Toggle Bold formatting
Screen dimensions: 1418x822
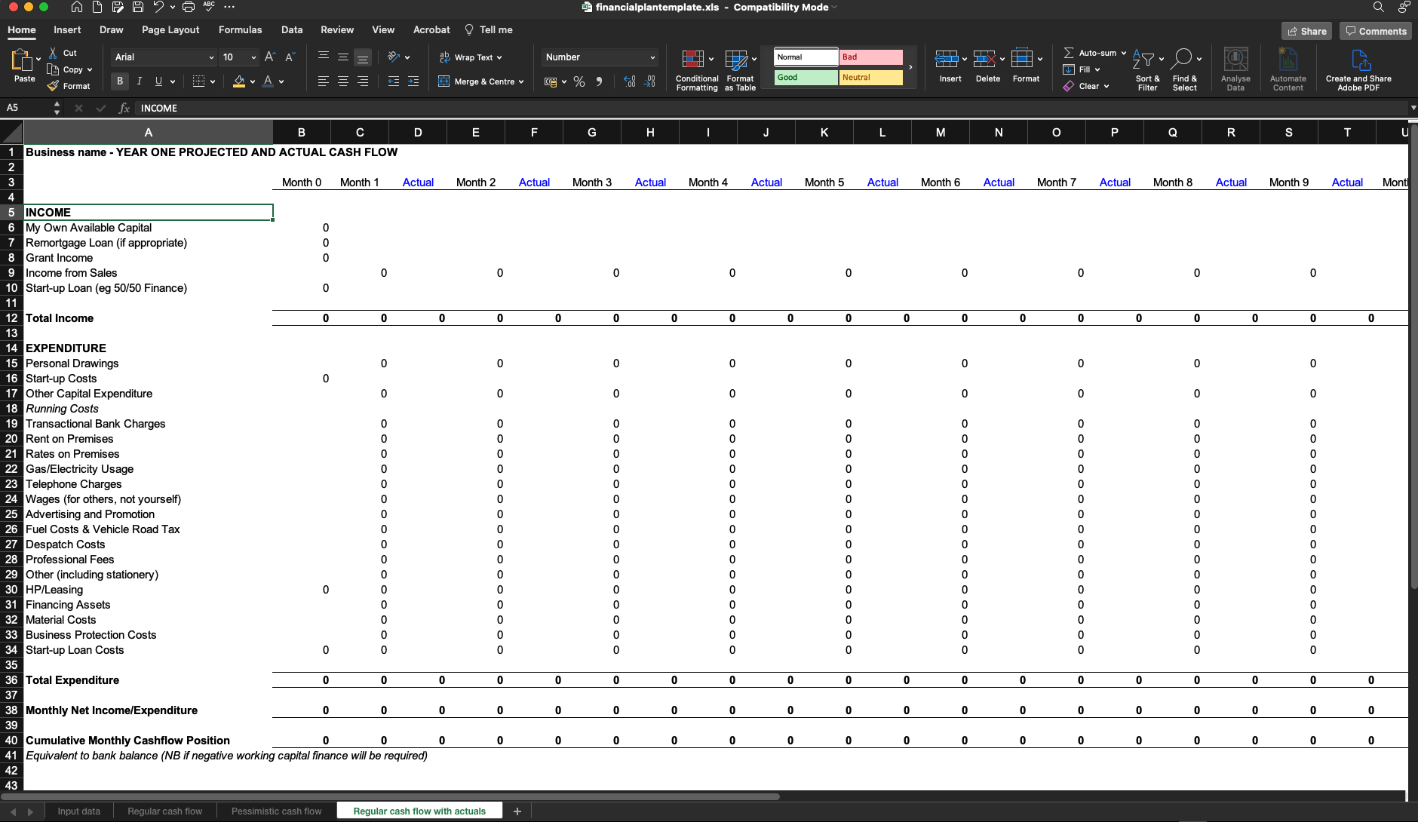[x=119, y=81]
